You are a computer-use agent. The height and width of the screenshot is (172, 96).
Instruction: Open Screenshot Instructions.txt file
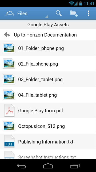[48, 154]
